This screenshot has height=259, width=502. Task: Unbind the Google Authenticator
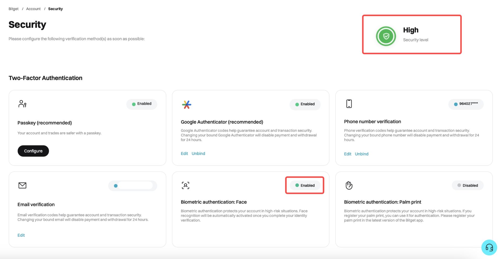[198, 154]
